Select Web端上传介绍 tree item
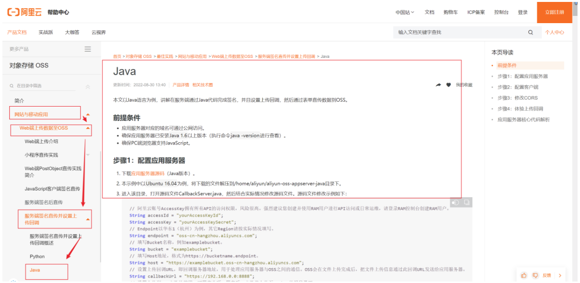This screenshot has height=283, width=580. coord(42,142)
